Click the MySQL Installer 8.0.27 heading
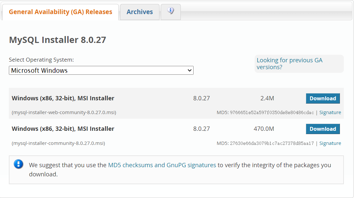Viewport: 355px width, 198px height. [57, 40]
